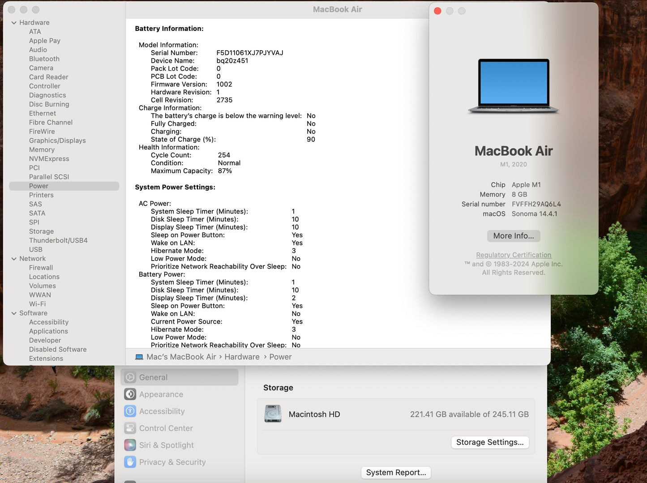This screenshot has width=647, height=483.
Task: Open Extensions under Software
Action: coord(46,359)
